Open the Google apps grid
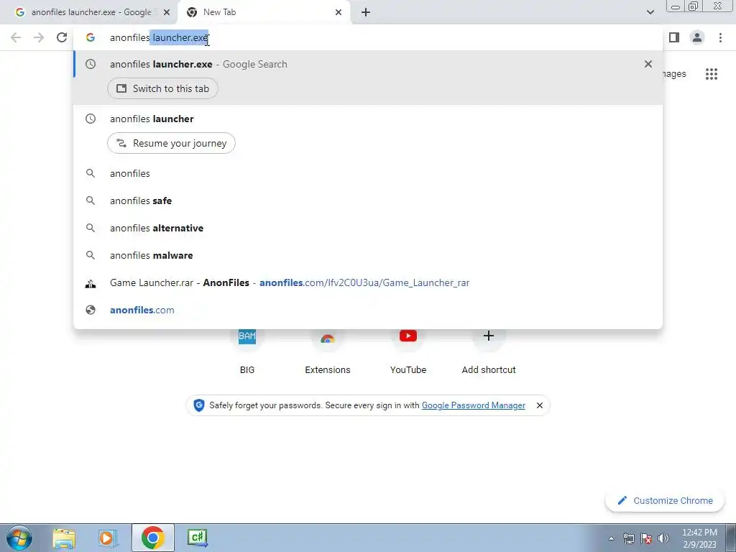The width and height of the screenshot is (736, 552). click(711, 74)
